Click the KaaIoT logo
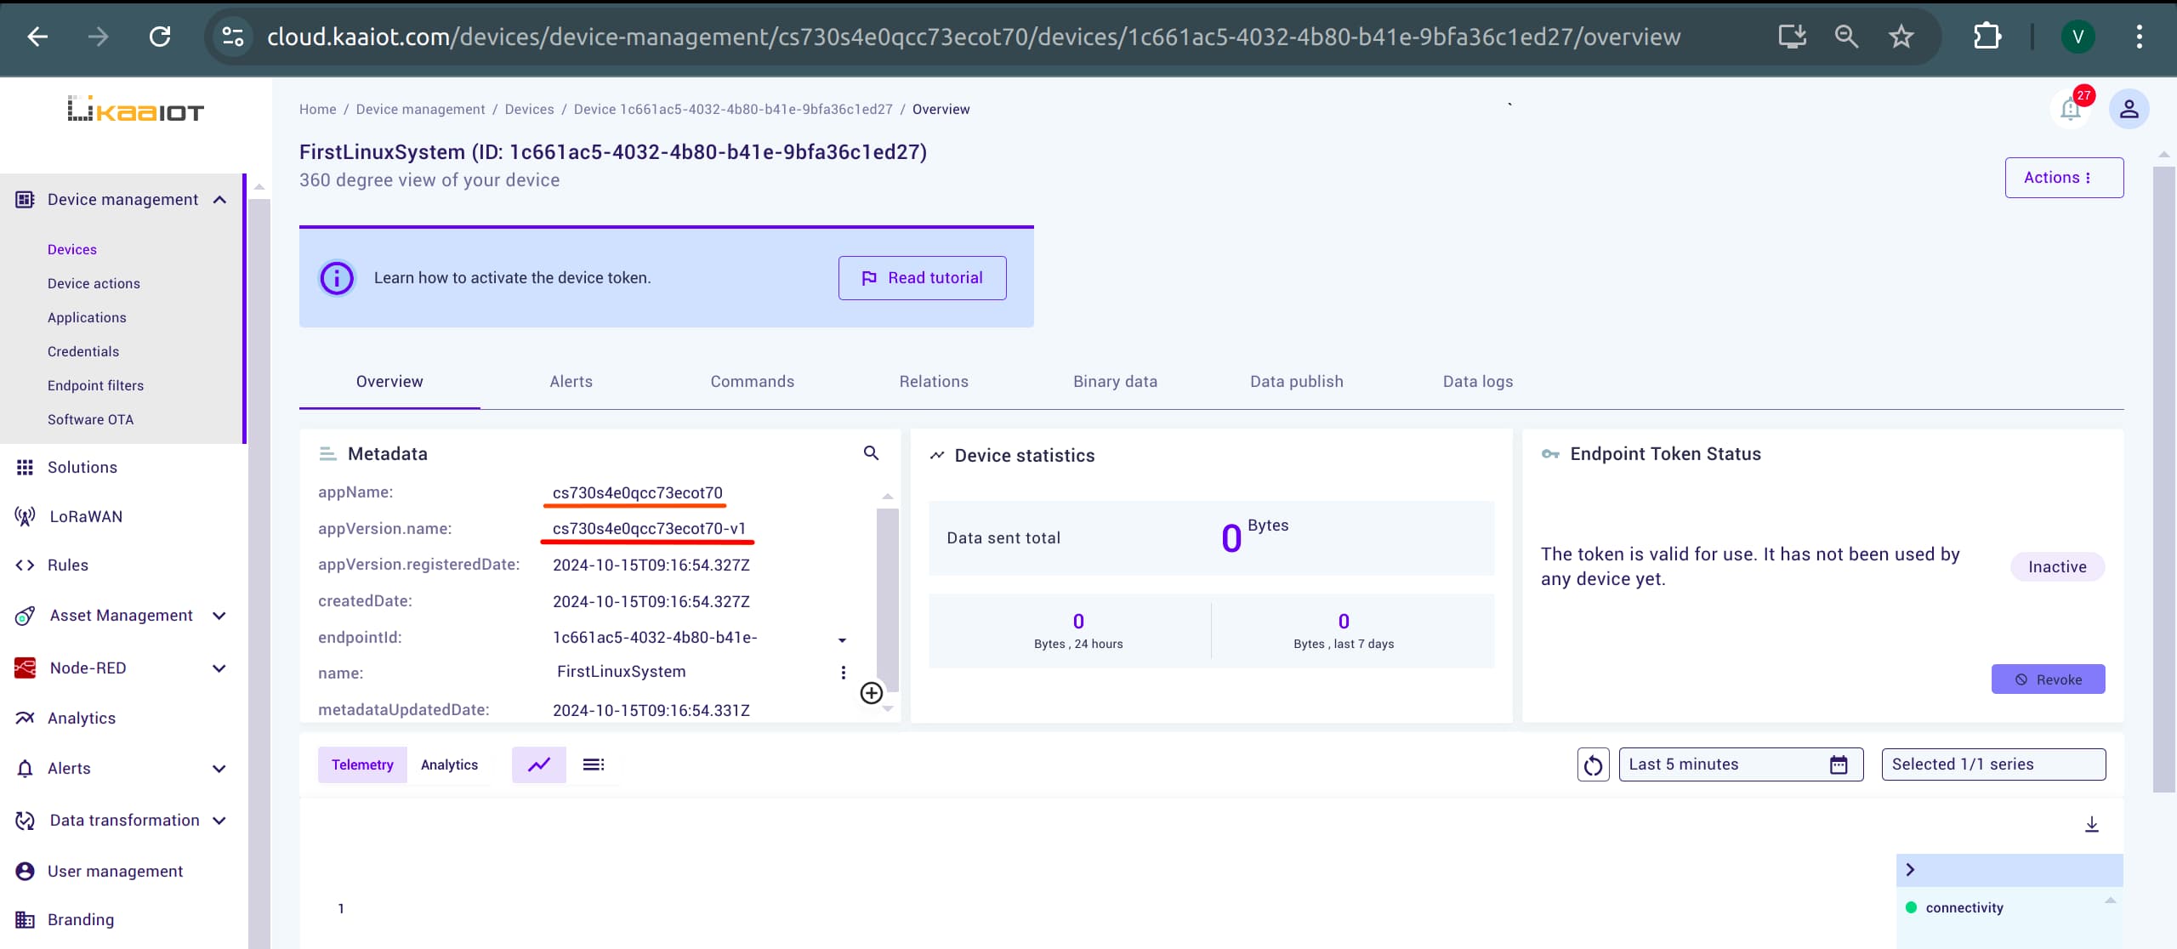This screenshot has height=949, width=2177. [x=136, y=109]
